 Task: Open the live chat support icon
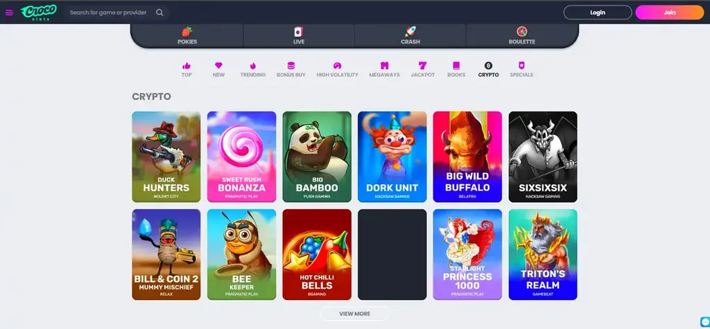click(x=704, y=322)
